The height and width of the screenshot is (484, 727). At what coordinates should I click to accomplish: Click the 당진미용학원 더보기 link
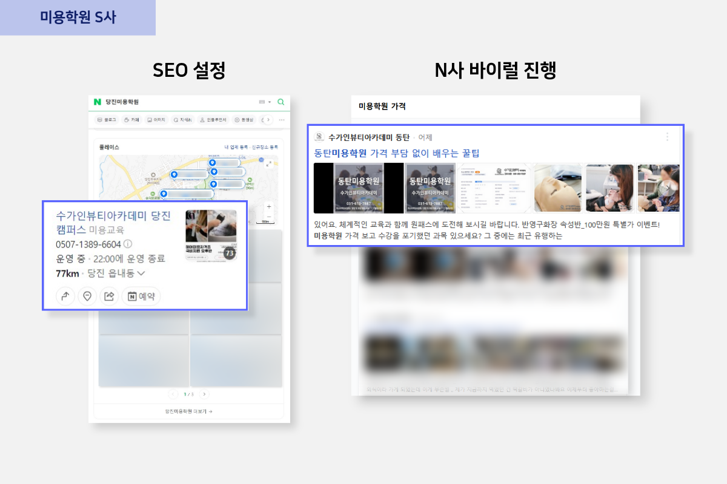click(189, 411)
